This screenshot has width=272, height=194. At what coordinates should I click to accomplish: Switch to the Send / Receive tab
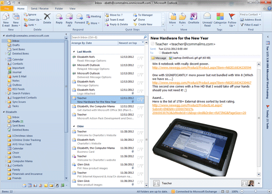pos(40,8)
